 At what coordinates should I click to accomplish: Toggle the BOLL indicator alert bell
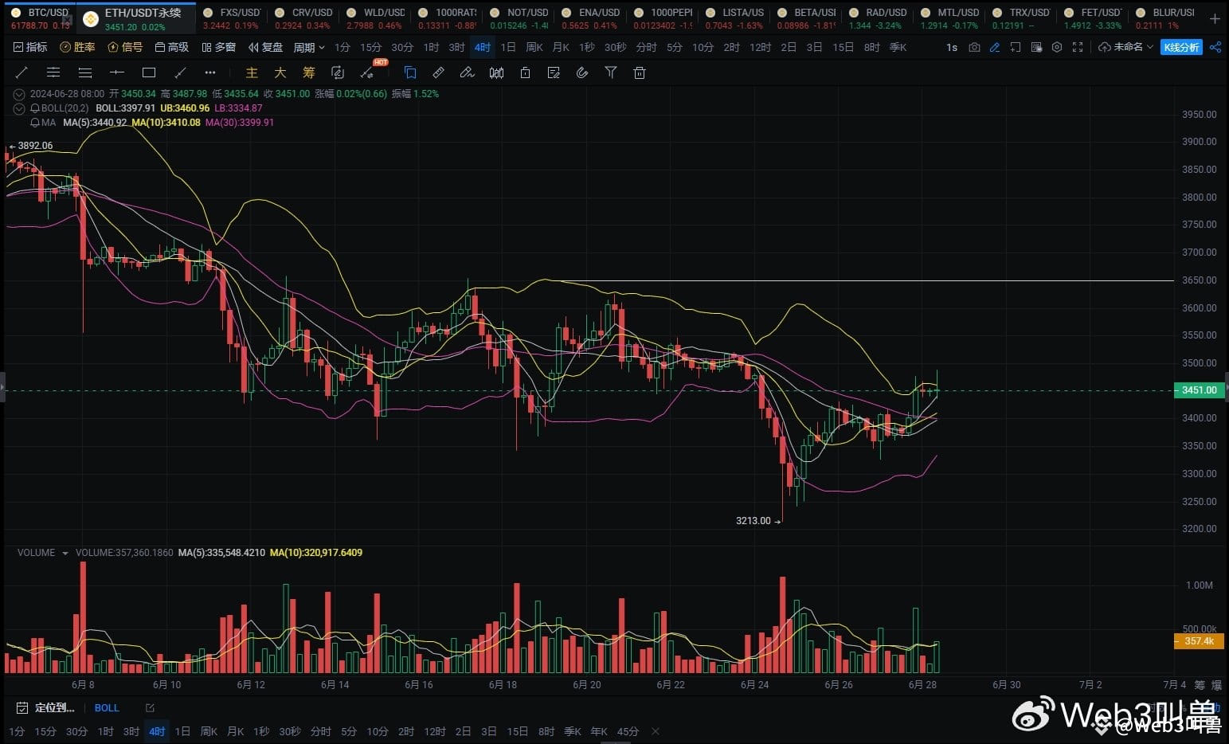coord(35,108)
